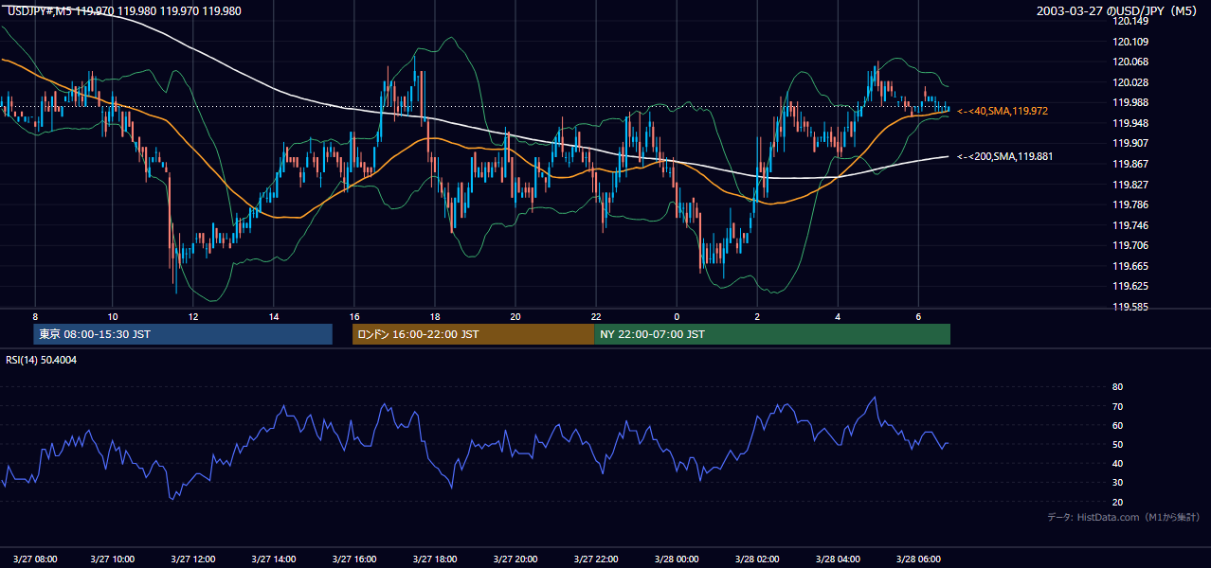The image size is (1211, 568).
Task: Click the 119.625 price axis label
Action: (x=1130, y=286)
